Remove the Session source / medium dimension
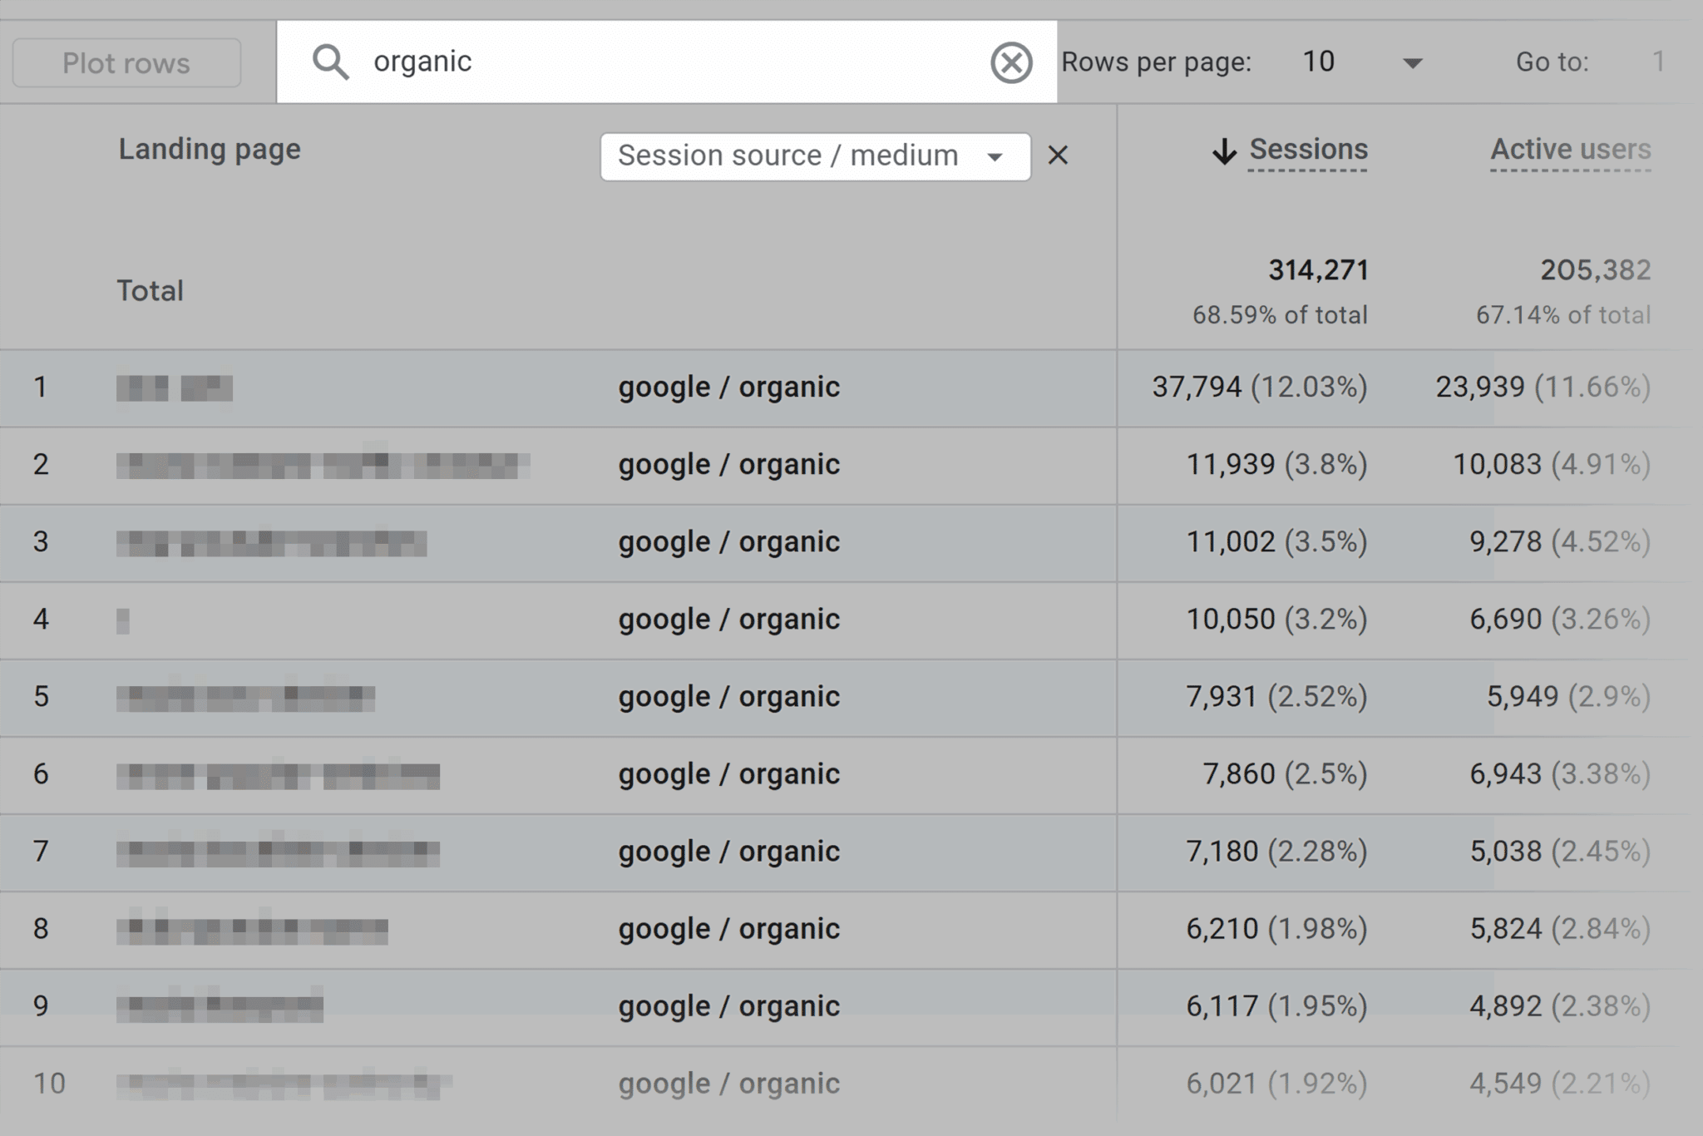Viewport: 1703px width, 1136px height. pyautogui.click(x=1058, y=156)
